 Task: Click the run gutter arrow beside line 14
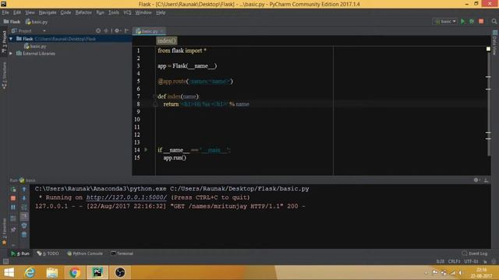[146, 149]
